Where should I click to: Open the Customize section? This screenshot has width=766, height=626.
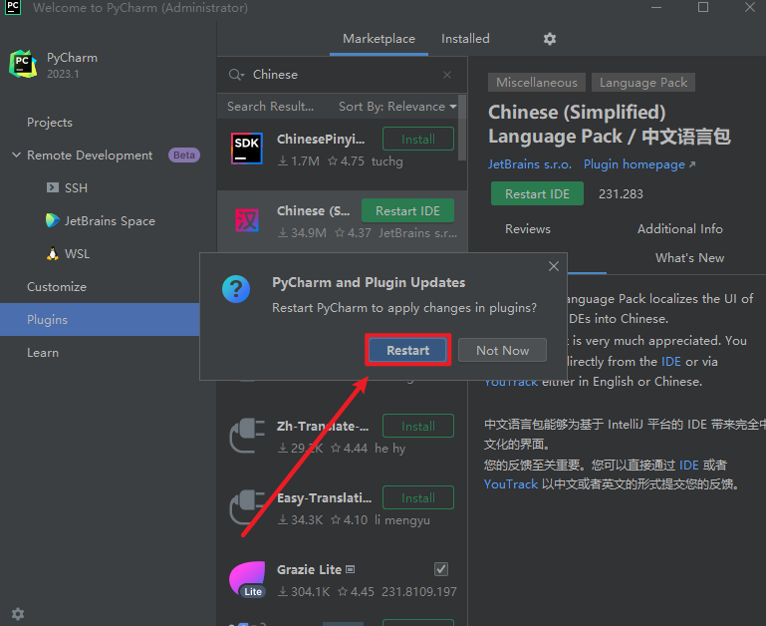tap(57, 287)
